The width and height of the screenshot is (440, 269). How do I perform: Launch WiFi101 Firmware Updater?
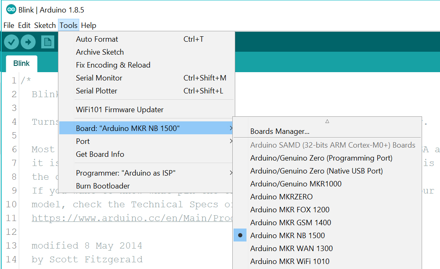click(146, 110)
